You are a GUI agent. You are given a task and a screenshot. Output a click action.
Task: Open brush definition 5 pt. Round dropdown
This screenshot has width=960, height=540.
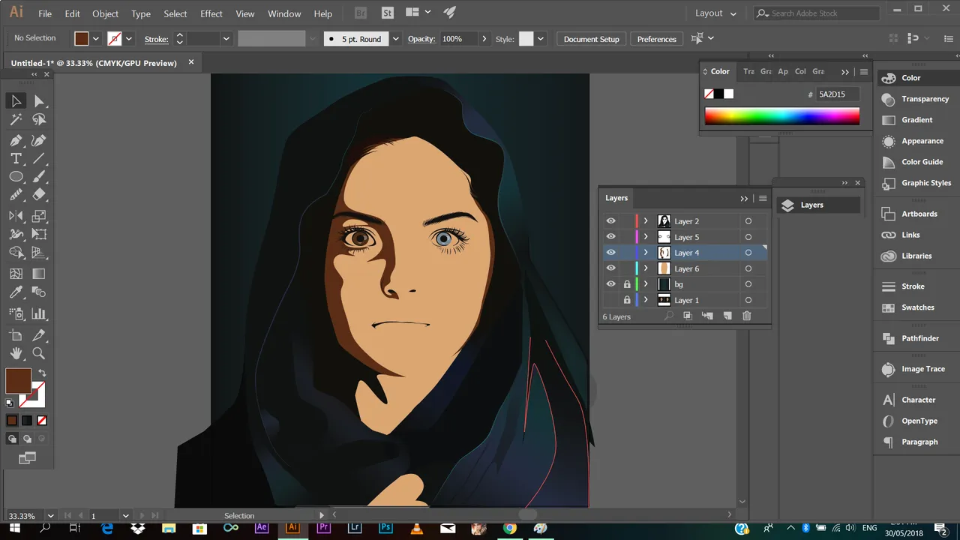point(395,39)
